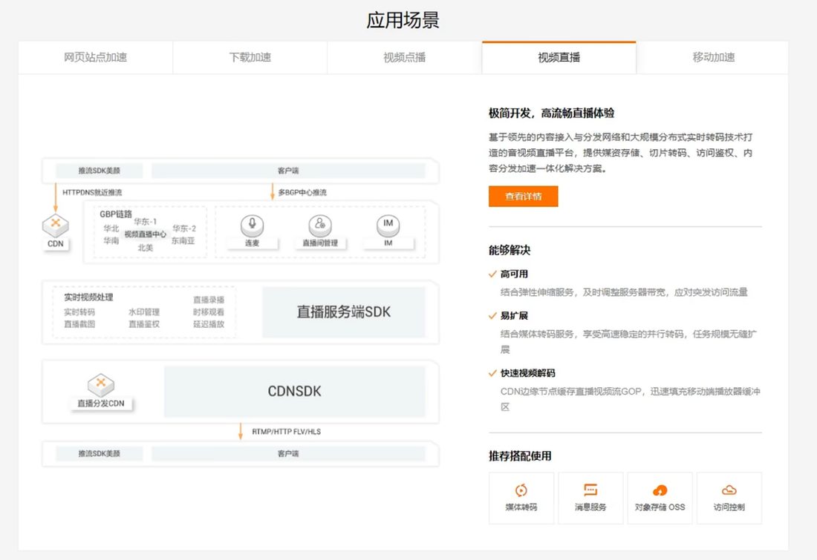Image resolution: width=817 pixels, height=560 pixels.
Task: Select the 视频点播 tab
Action: (x=404, y=57)
